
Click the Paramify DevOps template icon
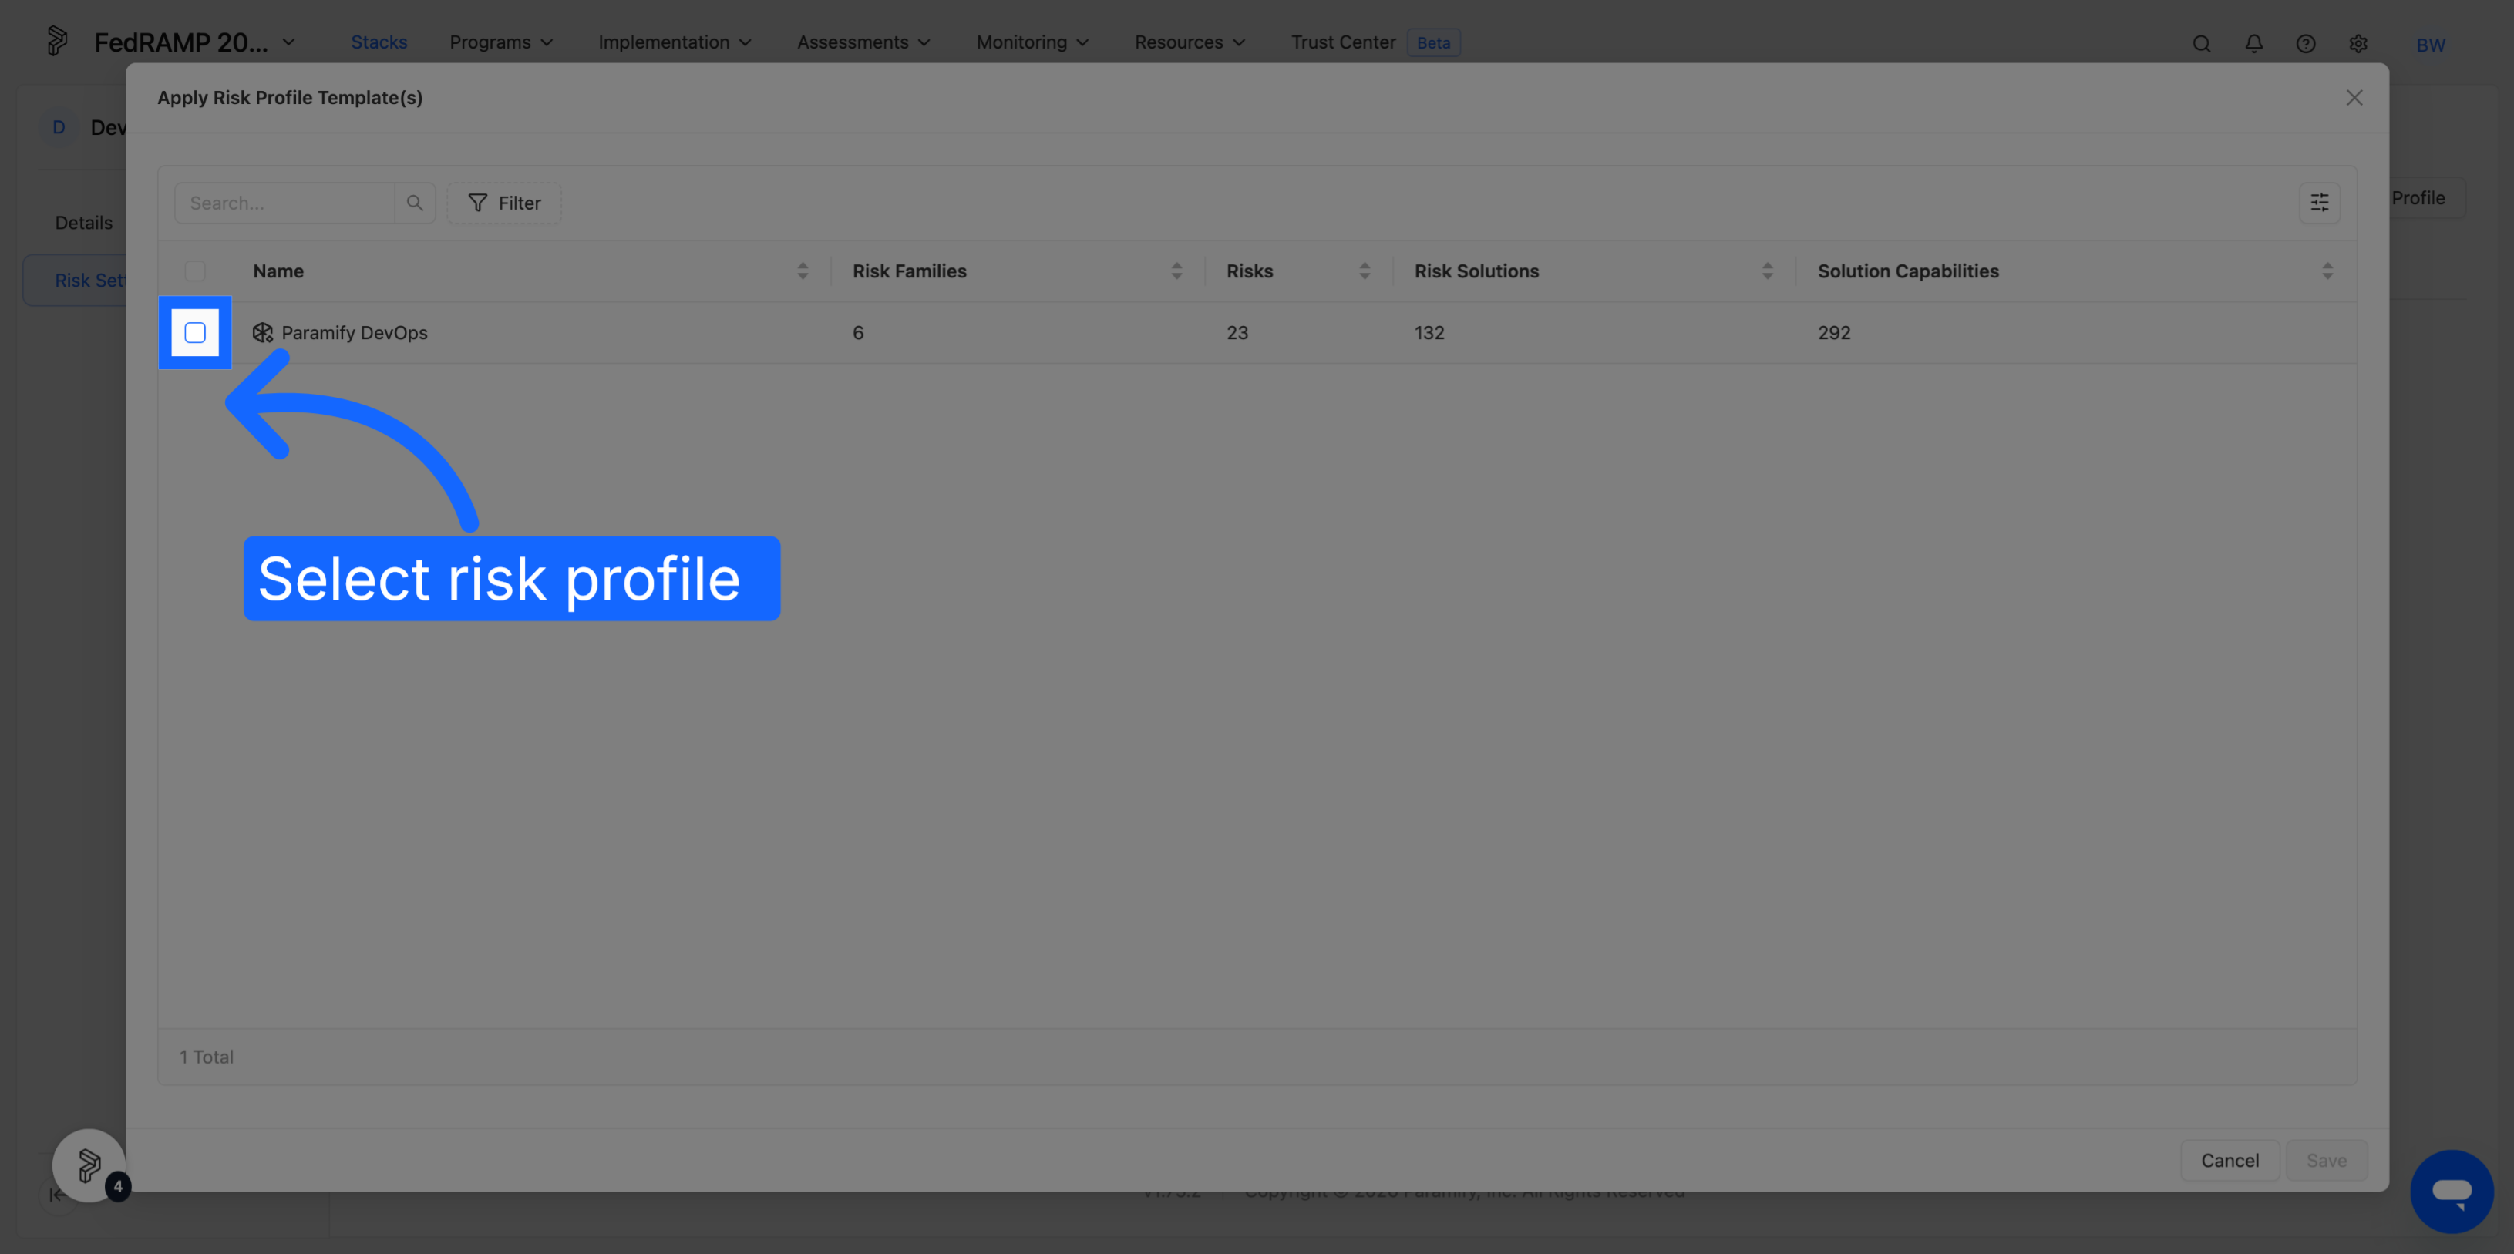(263, 333)
